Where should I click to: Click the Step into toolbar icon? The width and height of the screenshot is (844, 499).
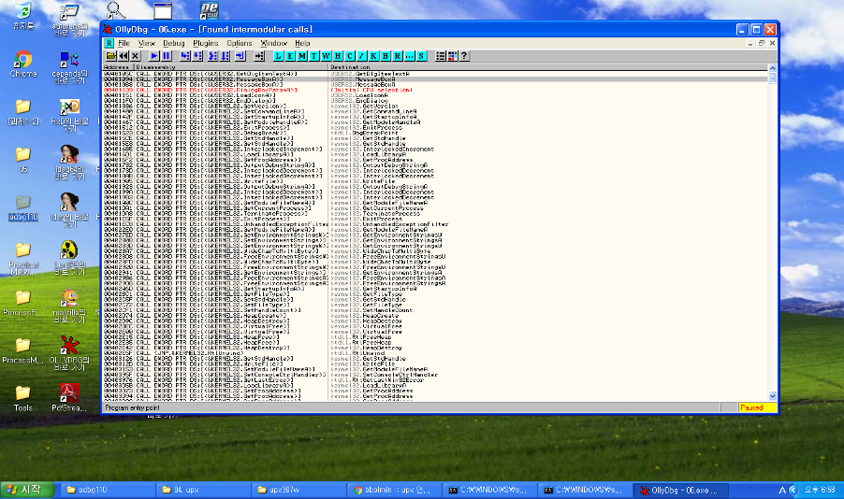185,56
